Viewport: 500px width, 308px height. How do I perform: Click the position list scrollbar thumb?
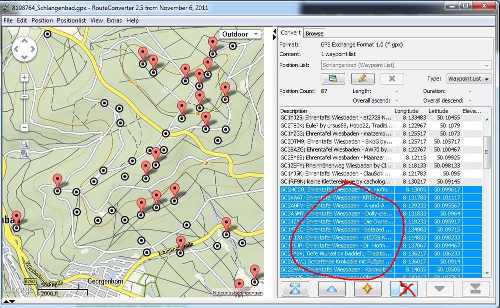[487, 152]
